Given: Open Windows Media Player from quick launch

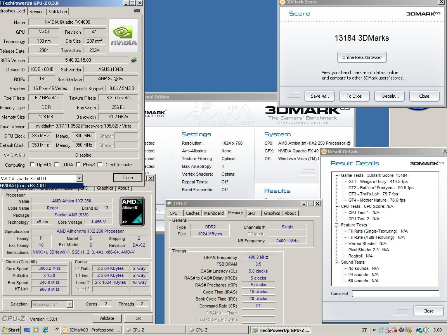Looking at the screenshot, I should pyautogui.click(x=36, y=330).
